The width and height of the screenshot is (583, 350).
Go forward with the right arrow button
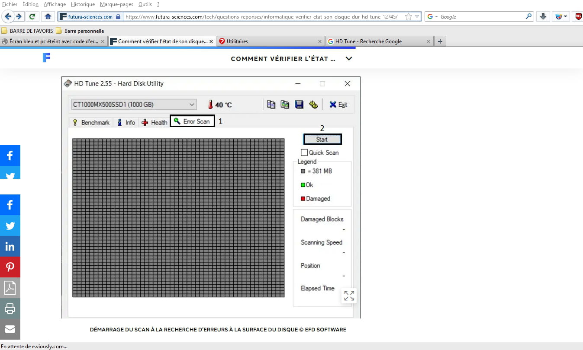[x=19, y=16]
